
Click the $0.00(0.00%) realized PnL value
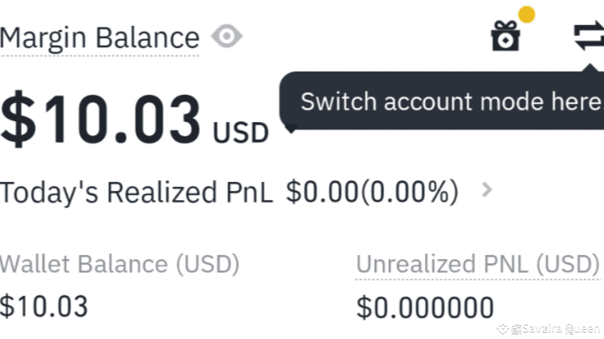(372, 192)
